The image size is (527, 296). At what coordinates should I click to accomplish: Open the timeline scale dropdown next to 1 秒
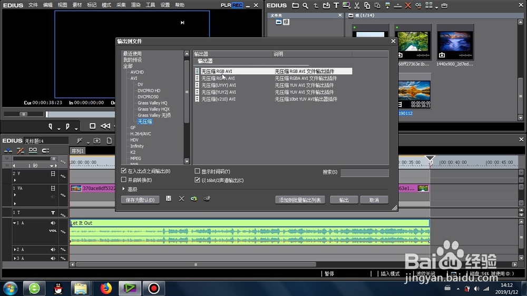point(52,165)
